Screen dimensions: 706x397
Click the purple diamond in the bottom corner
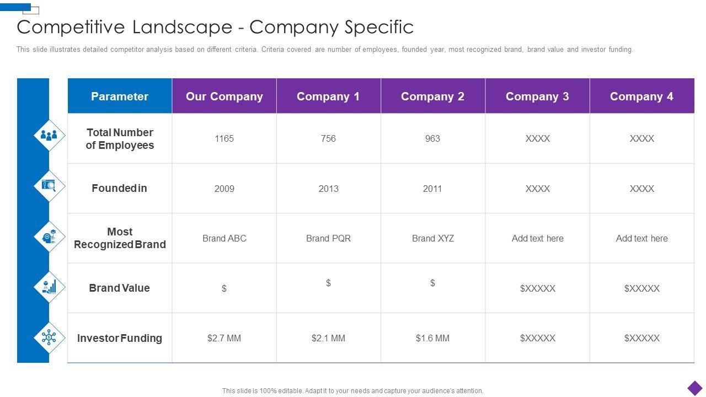click(695, 388)
